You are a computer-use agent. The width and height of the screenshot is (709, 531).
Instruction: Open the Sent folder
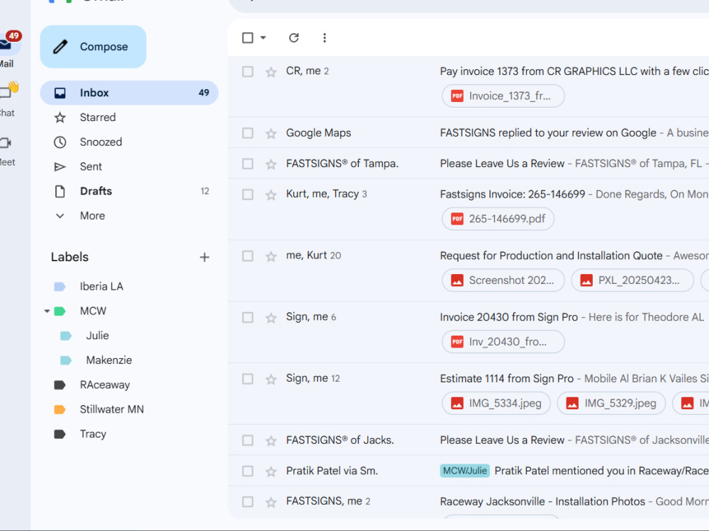click(129, 166)
